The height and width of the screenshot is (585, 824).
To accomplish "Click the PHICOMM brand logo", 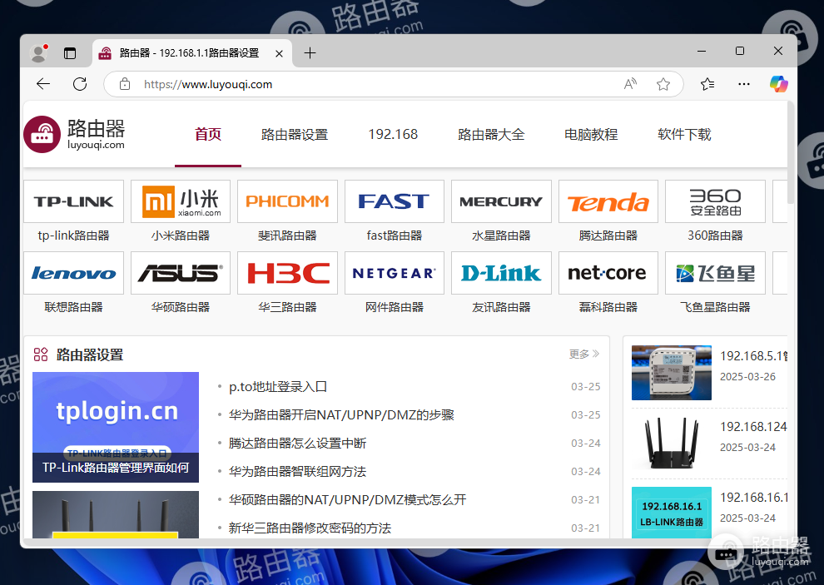I will tap(287, 201).
